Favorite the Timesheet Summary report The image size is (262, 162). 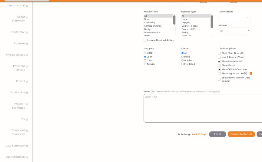(27, 131)
